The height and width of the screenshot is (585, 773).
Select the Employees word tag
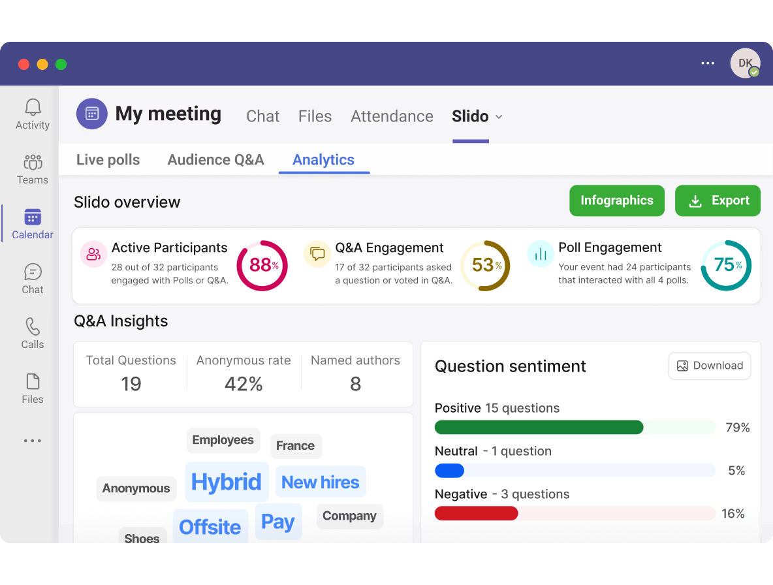[223, 440]
